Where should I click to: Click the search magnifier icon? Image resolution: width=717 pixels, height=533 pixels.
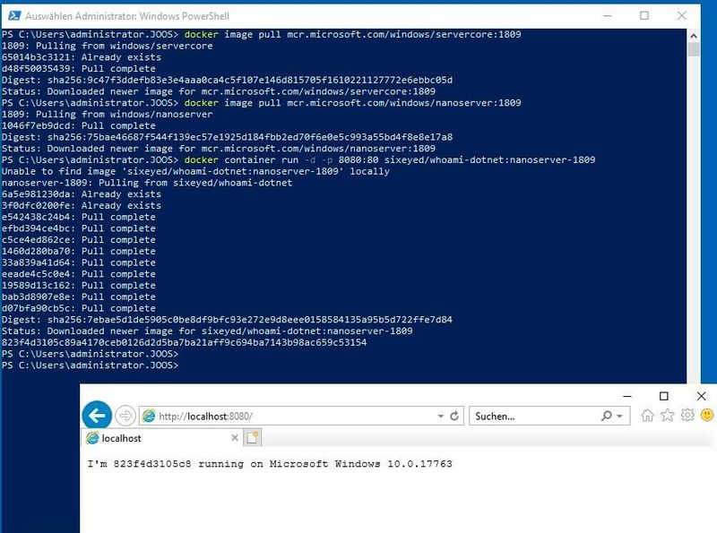coord(606,415)
